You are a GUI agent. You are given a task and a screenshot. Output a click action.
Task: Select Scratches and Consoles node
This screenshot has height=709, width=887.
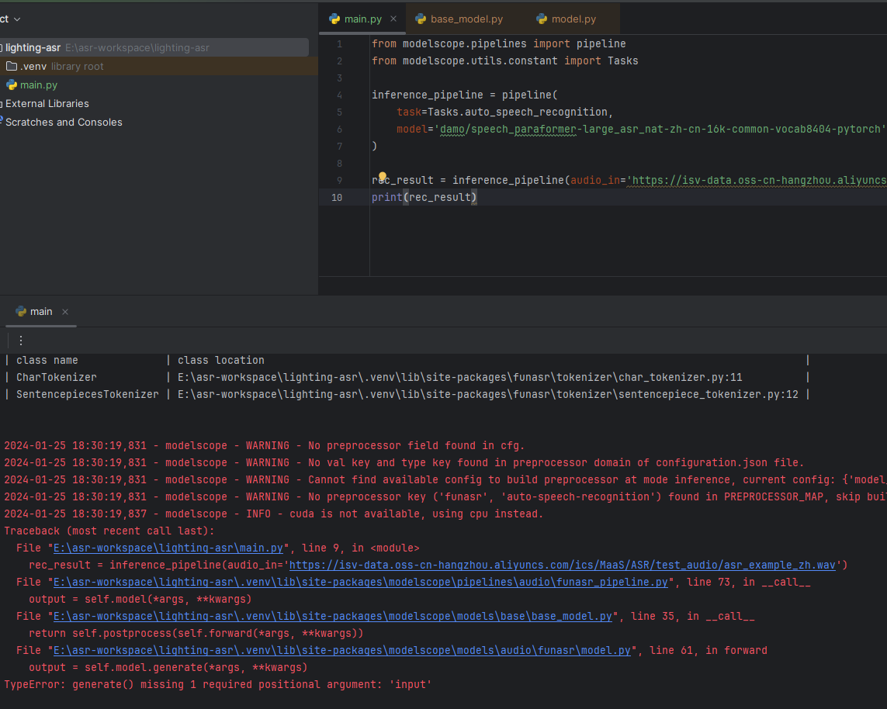click(64, 122)
